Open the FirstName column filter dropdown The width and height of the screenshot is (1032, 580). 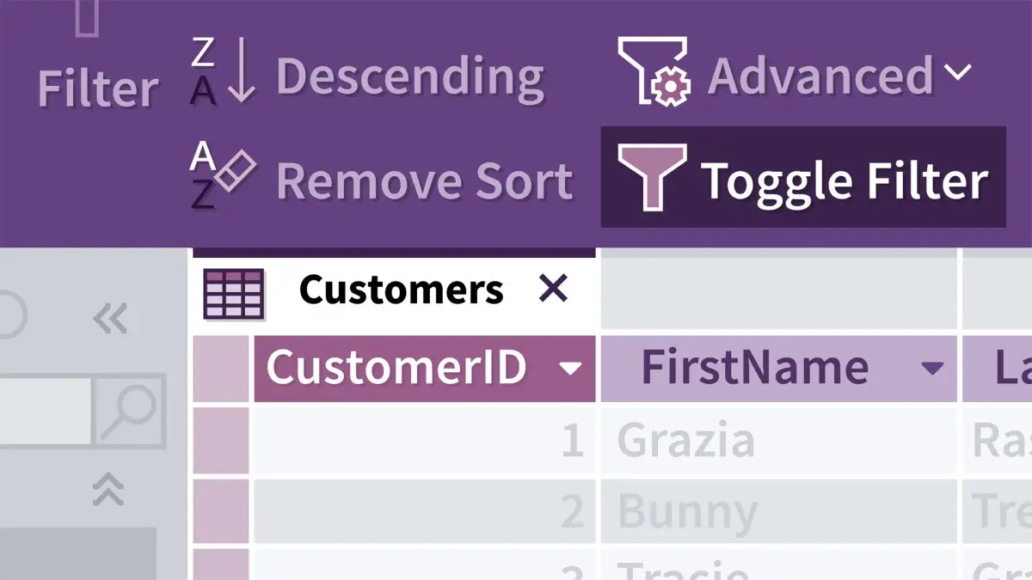click(x=932, y=369)
